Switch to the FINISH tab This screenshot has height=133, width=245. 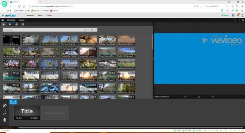22,20
